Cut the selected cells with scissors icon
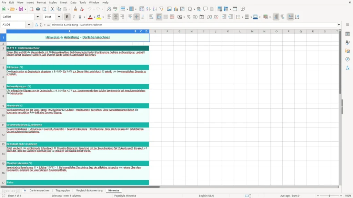 [x=52, y=9]
